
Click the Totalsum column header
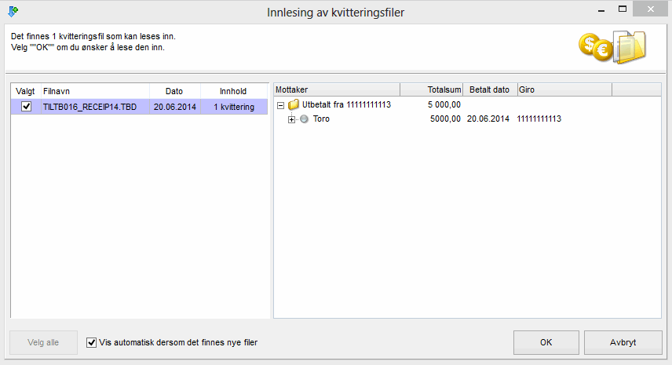pos(432,89)
